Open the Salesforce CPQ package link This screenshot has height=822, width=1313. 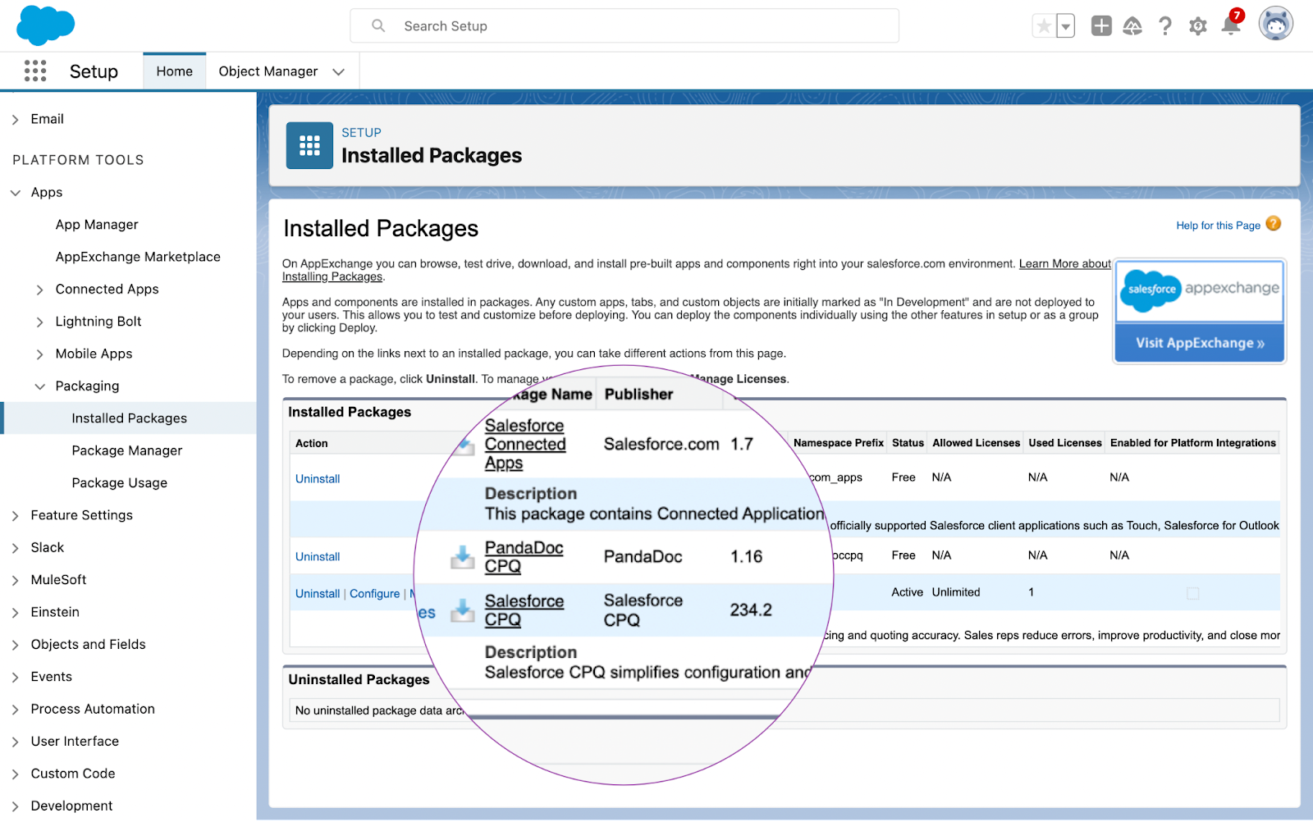[x=524, y=610]
